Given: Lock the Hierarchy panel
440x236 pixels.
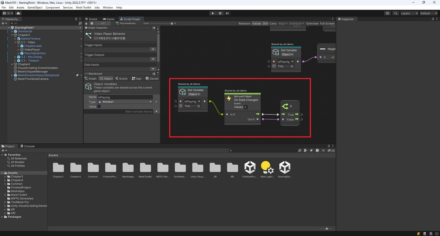Looking at the screenshot, I should pyautogui.click(x=76, y=19).
